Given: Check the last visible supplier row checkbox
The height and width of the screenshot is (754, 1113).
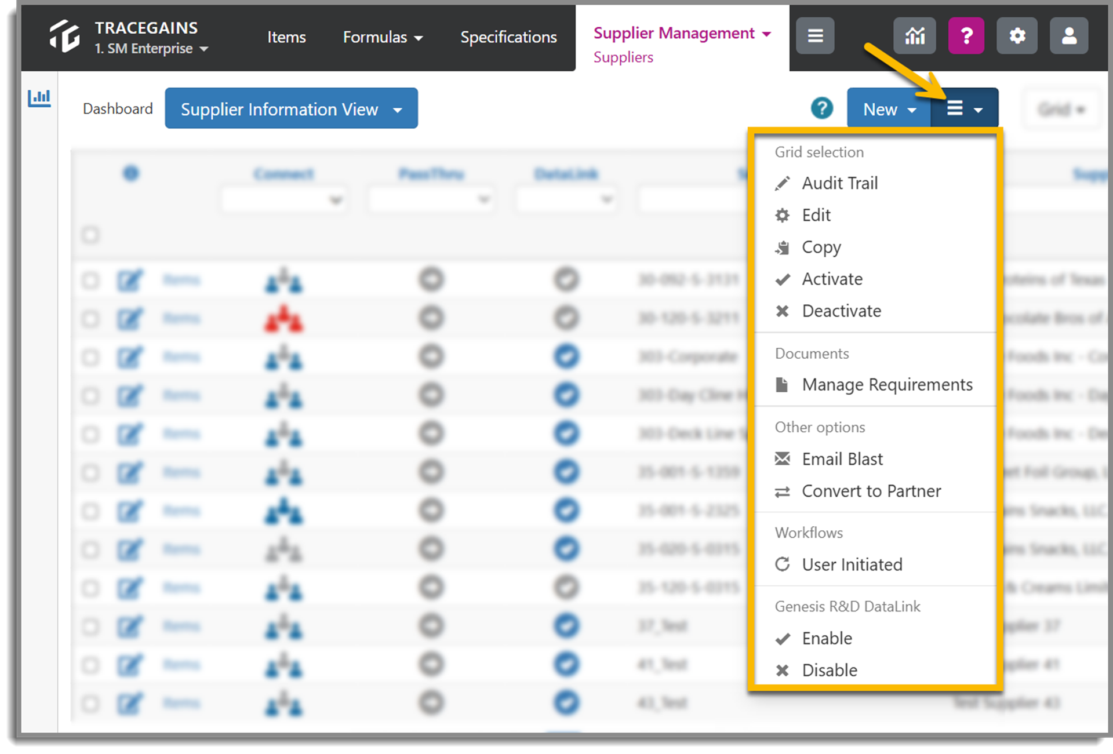Looking at the screenshot, I should [90, 704].
